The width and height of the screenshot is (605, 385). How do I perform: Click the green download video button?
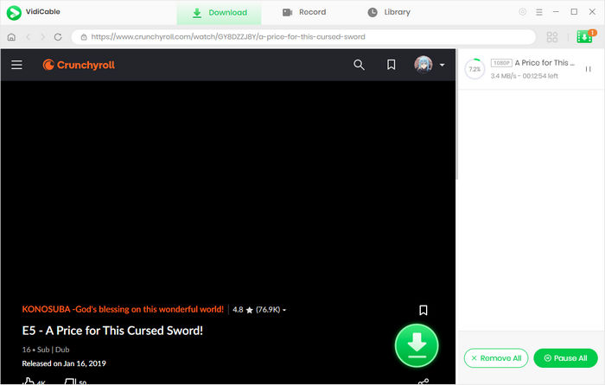pyautogui.click(x=417, y=345)
